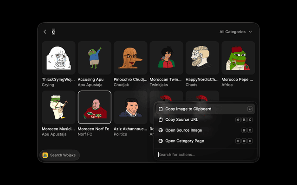Click clipboard icon beside Copy Image to Clipboard
The width and height of the screenshot is (297, 185).
coord(161,109)
